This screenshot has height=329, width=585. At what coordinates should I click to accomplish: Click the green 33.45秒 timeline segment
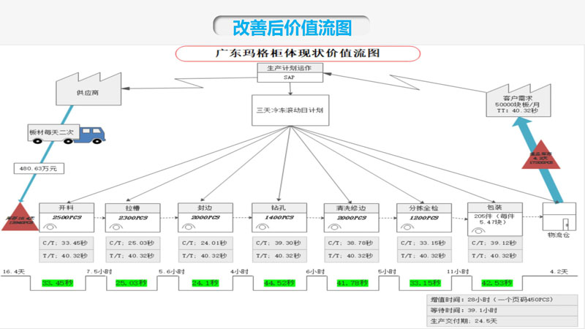tap(57, 282)
